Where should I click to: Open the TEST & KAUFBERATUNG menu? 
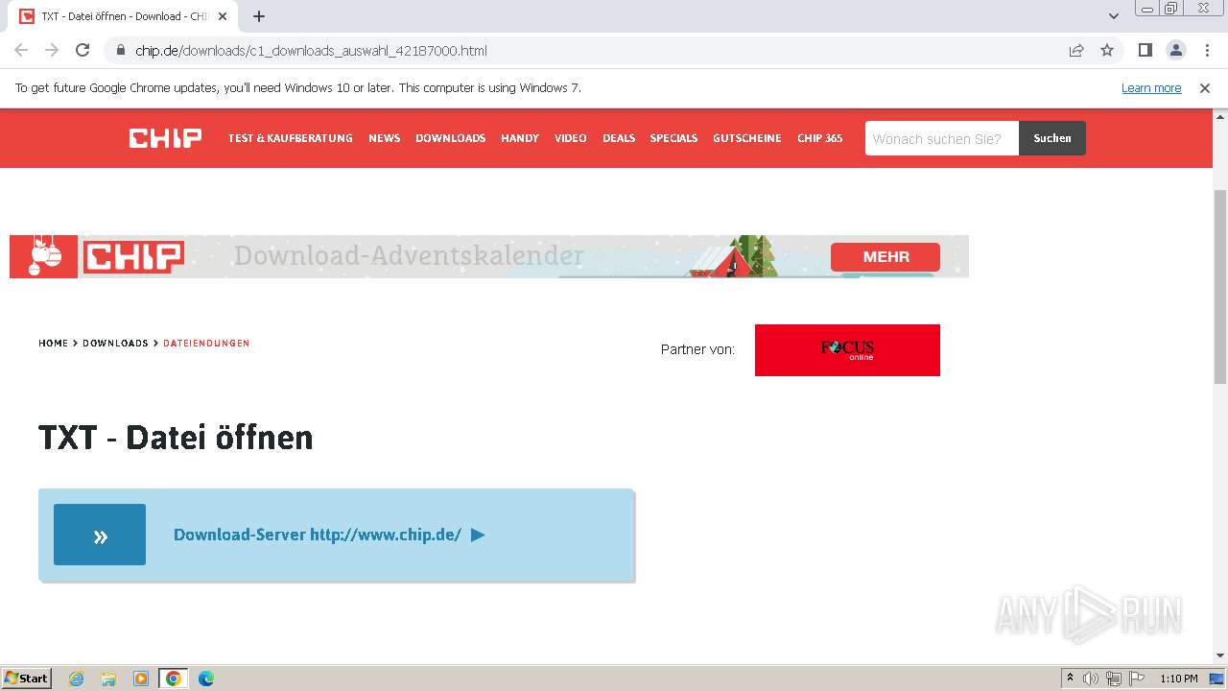290,138
